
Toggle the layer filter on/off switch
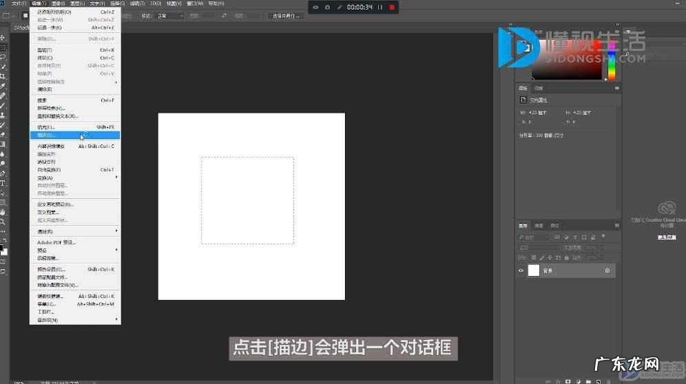[x=603, y=236]
